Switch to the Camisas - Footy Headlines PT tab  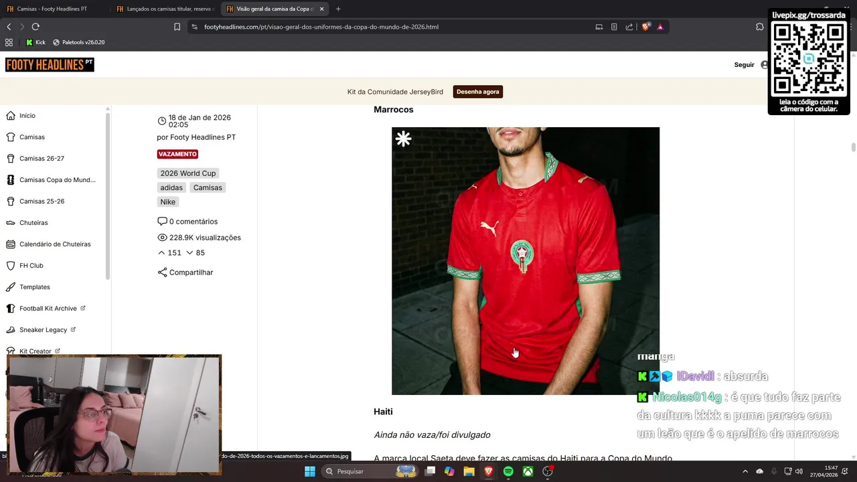(x=52, y=9)
